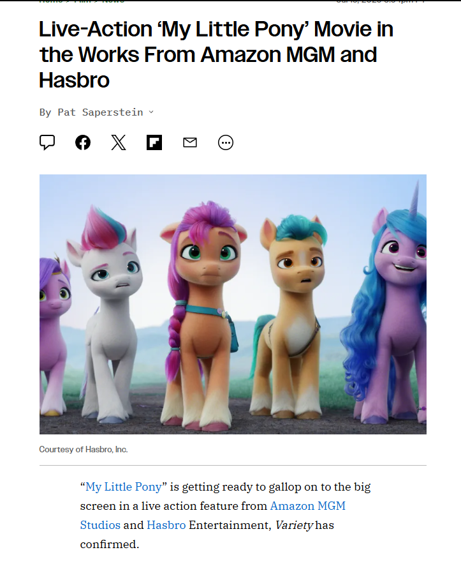Click the italic 'Variety' word in paragraph
The image size is (461, 566).
[x=294, y=525]
